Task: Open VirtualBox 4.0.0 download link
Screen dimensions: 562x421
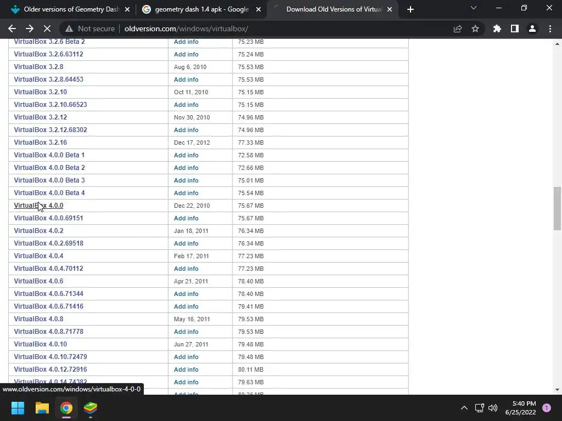Action: tap(38, 206)
